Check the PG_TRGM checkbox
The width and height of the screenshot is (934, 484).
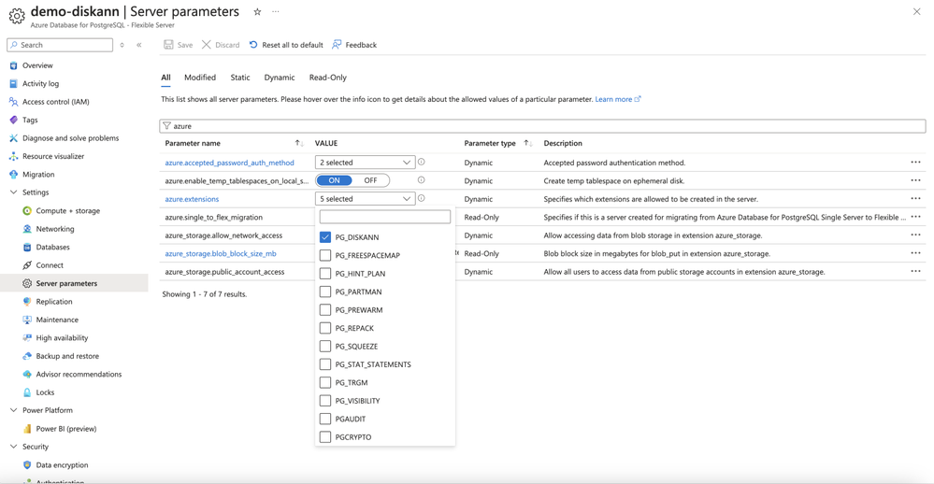[325, 383]
